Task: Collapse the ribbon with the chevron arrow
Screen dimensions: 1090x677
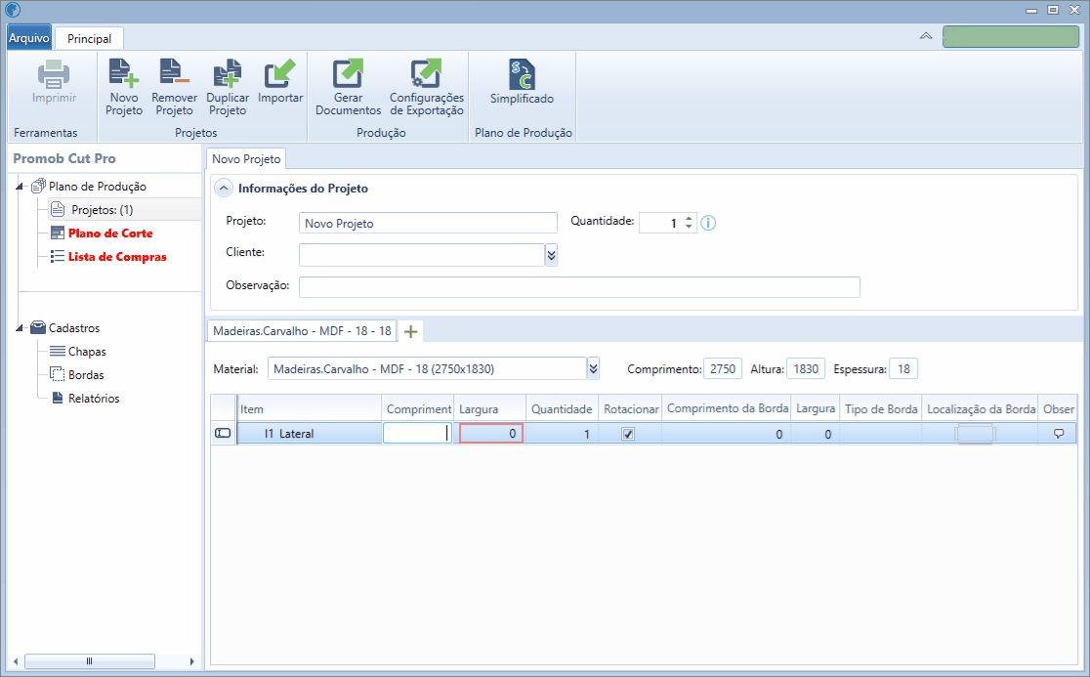Action: [x=926, y=35]
